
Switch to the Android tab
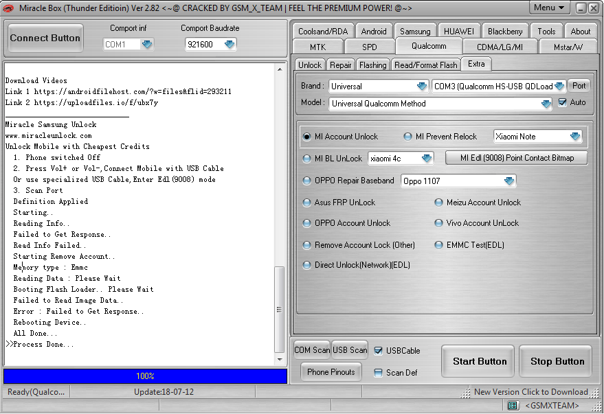tap(374, 31)
